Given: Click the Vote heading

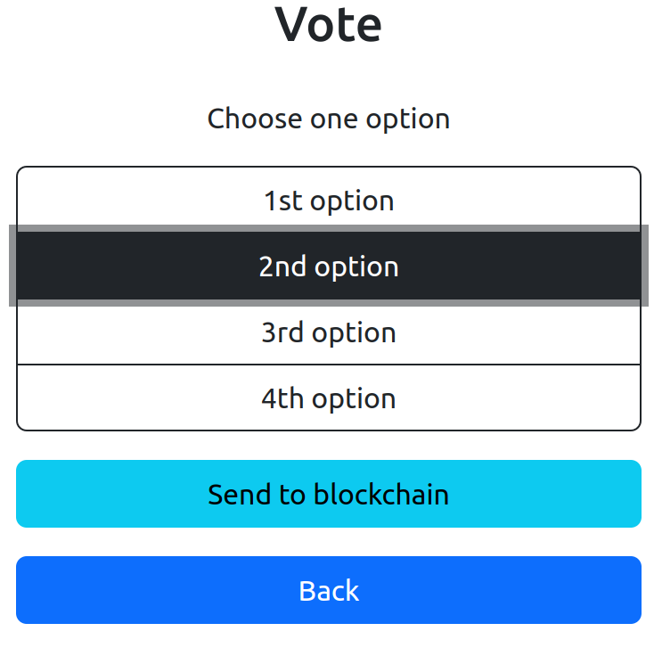Looking at the screenshot, I should 328,25.
